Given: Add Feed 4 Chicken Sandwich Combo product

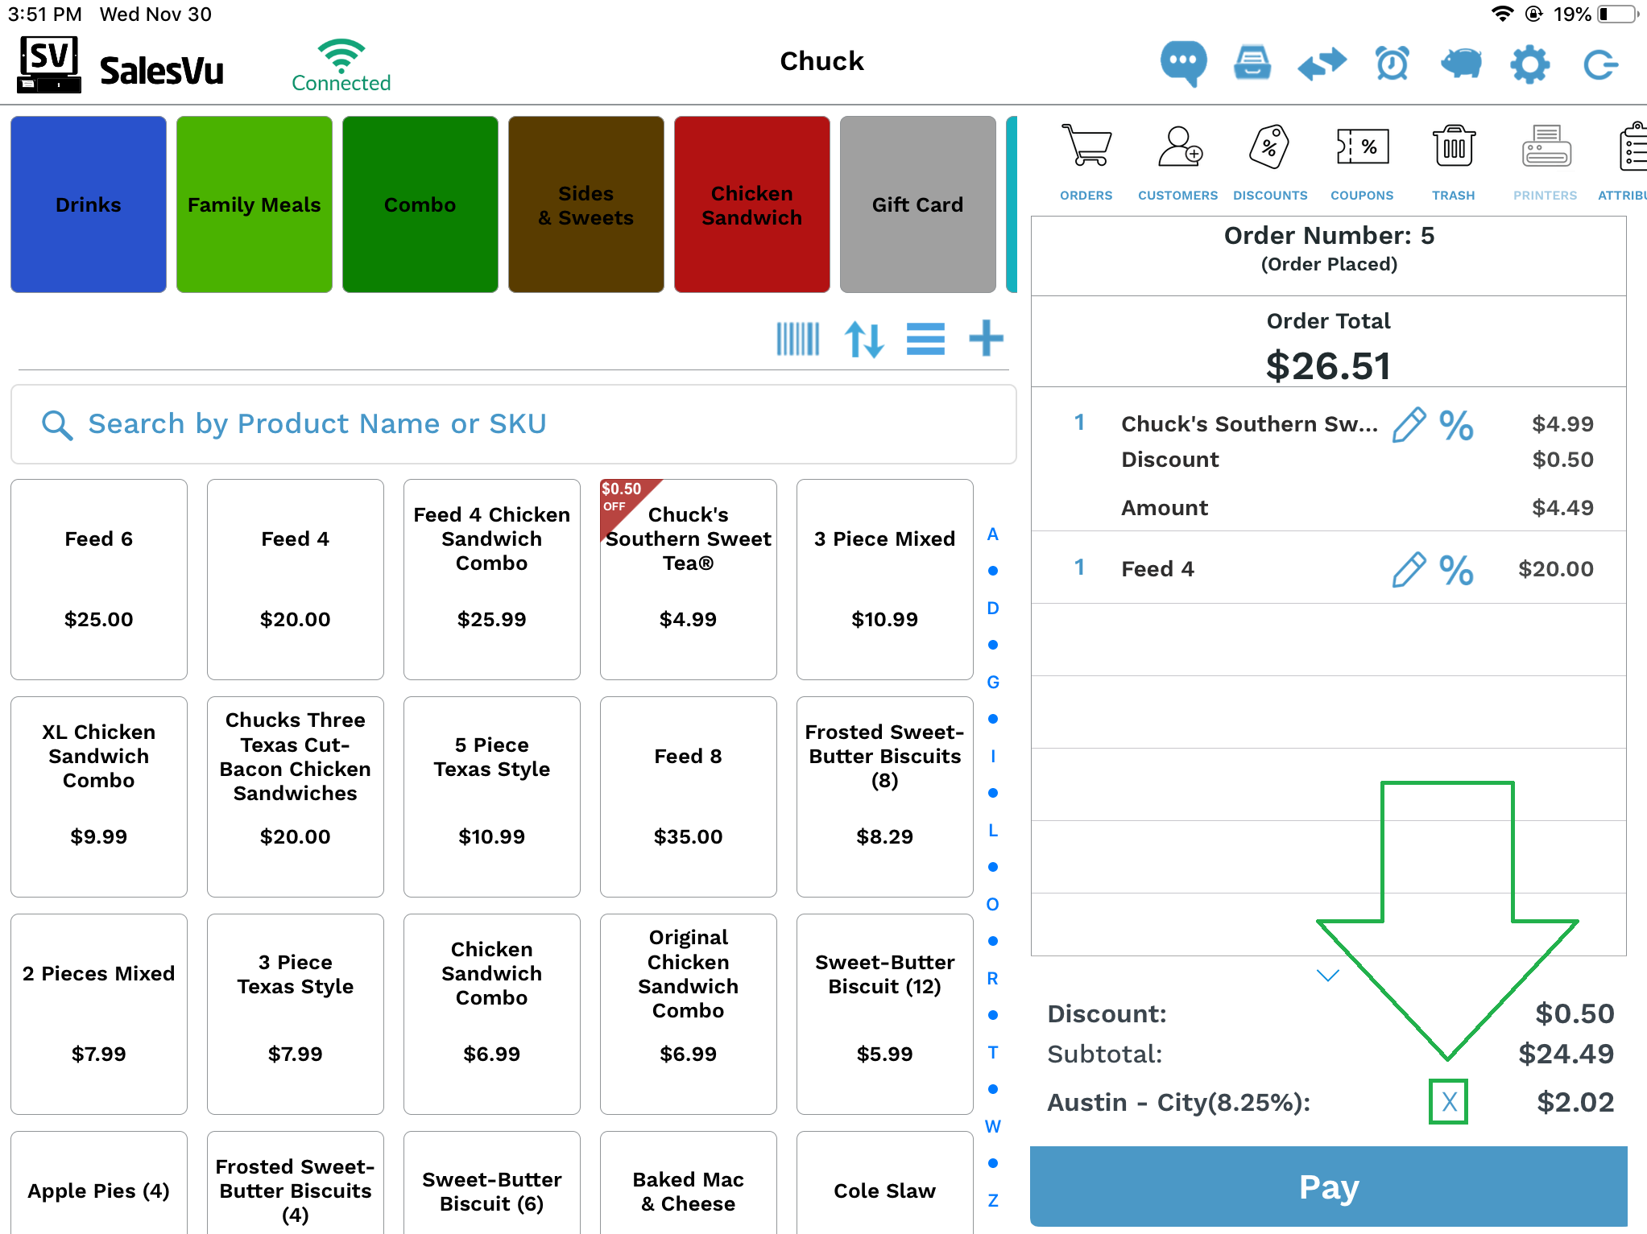Looking at the screenshot, I should pyautogui.click(x=492, y=580).
